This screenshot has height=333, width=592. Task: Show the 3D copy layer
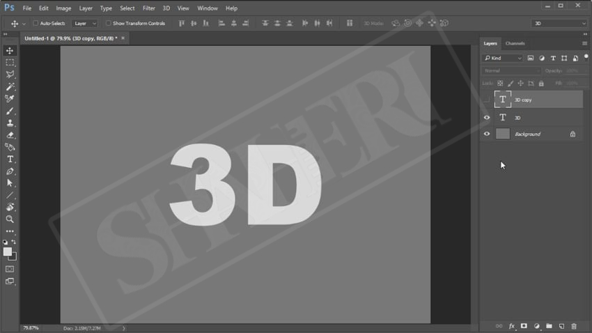(x=487, y=100)
